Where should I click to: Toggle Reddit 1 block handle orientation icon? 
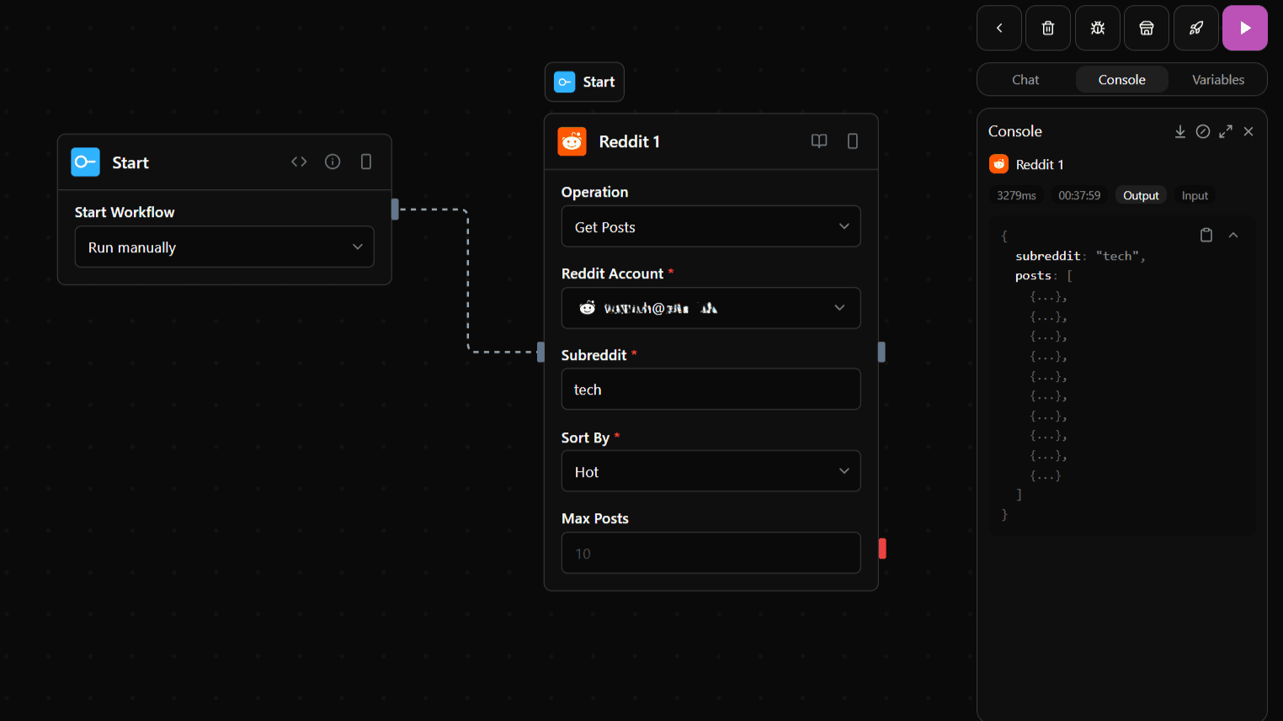(852, 141)
